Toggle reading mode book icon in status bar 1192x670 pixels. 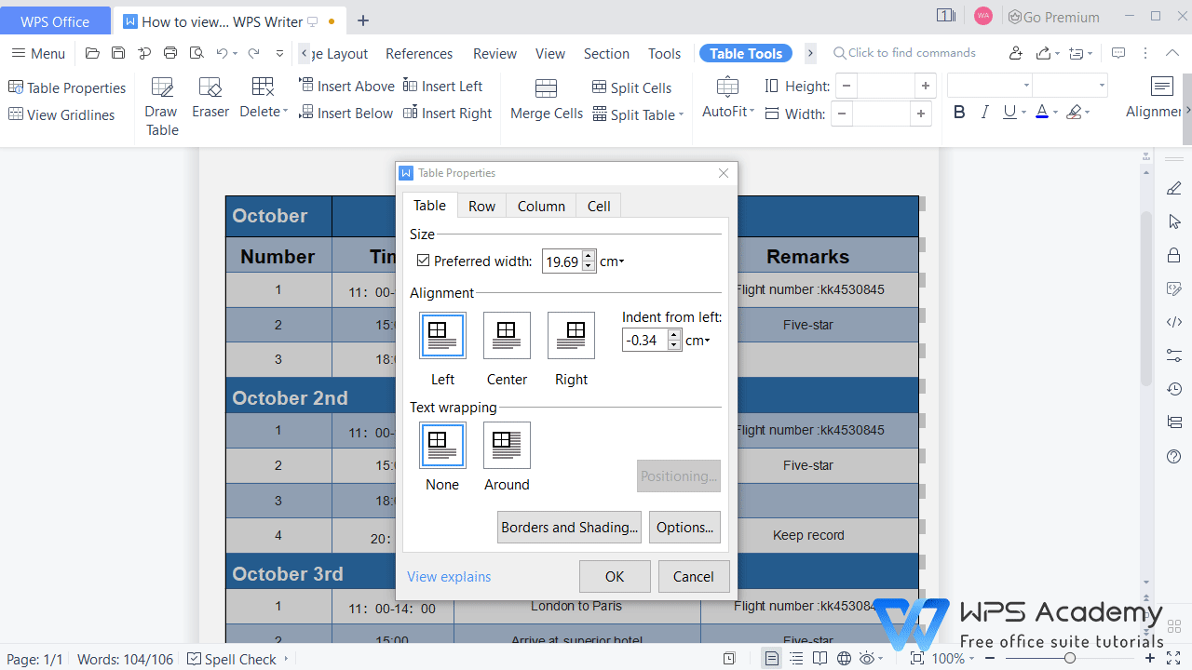(x=819, y=659)
